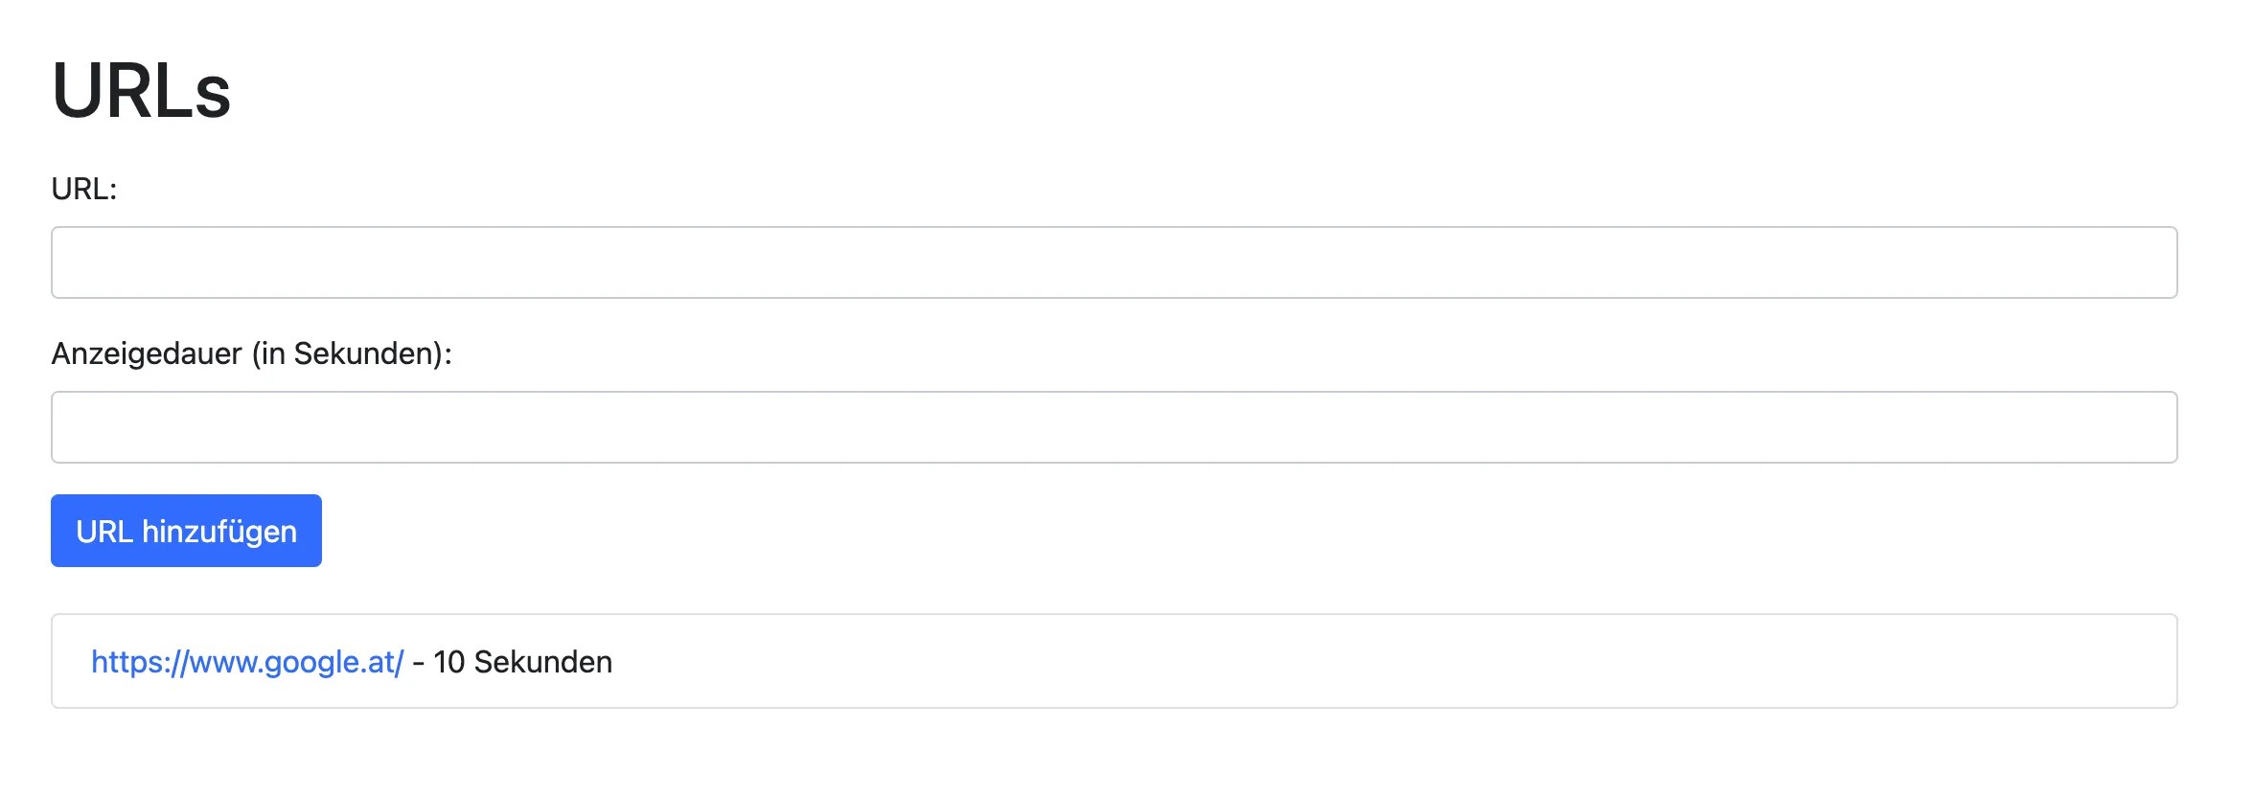This screenshot has width=2254, height=797.
Task: Submit the form with the blue button
Action: click(186, 531)
